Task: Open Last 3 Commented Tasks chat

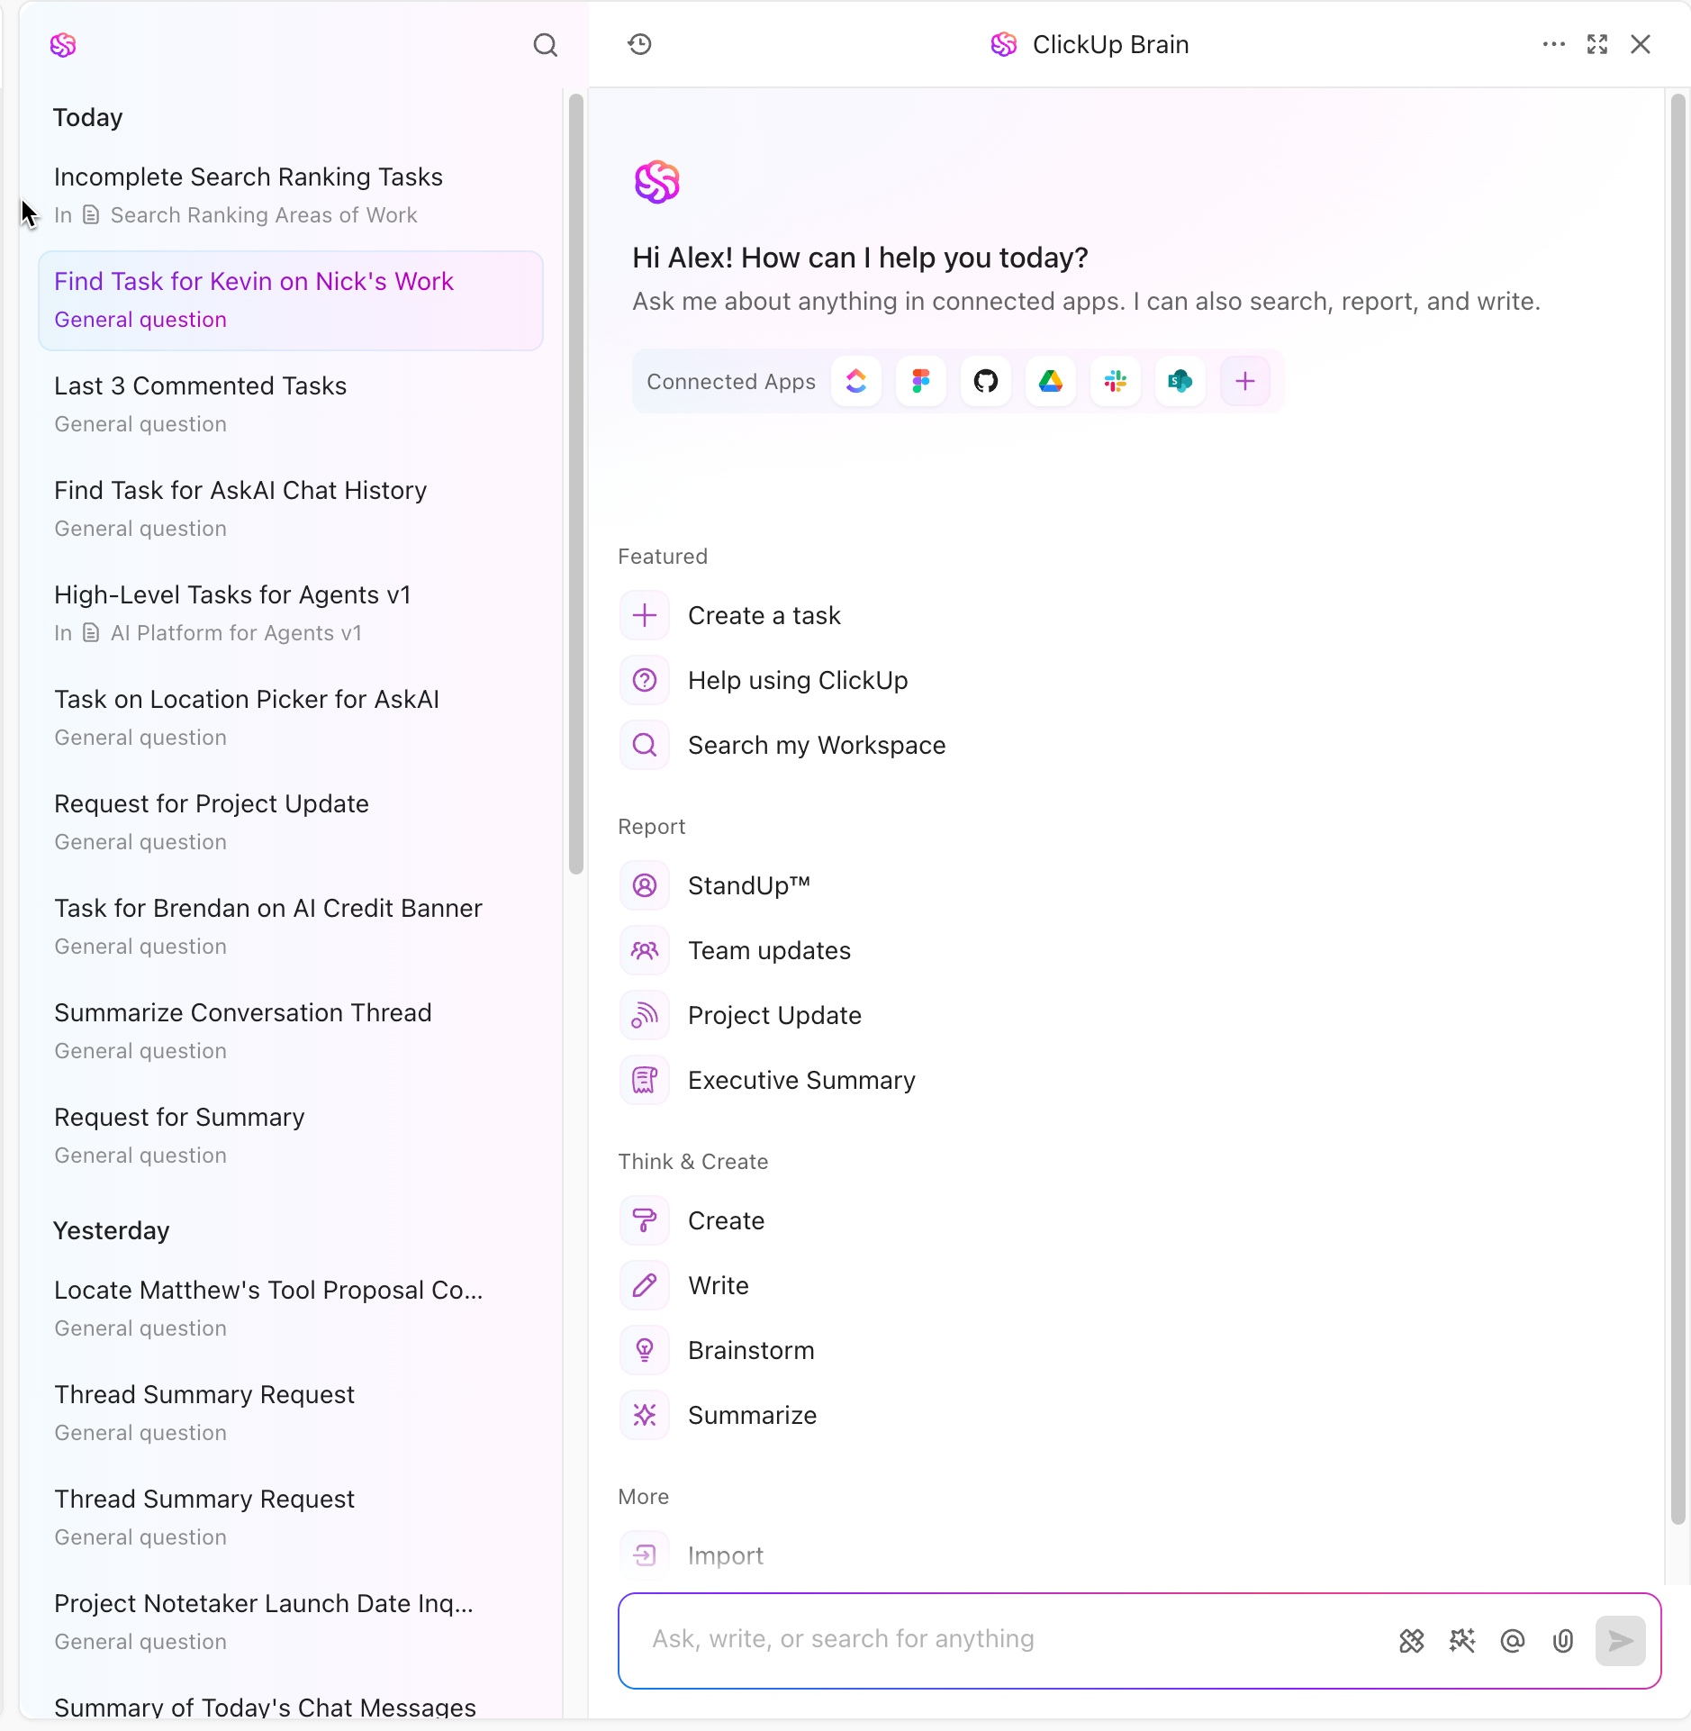Action: [291, 404]
